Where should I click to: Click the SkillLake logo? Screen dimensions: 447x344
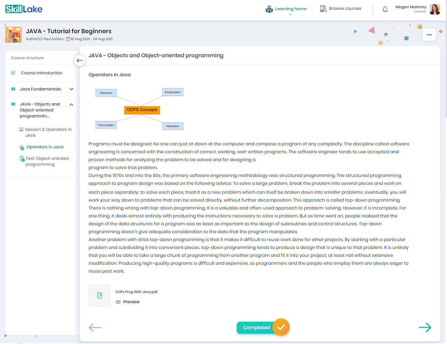click(24, 9)
